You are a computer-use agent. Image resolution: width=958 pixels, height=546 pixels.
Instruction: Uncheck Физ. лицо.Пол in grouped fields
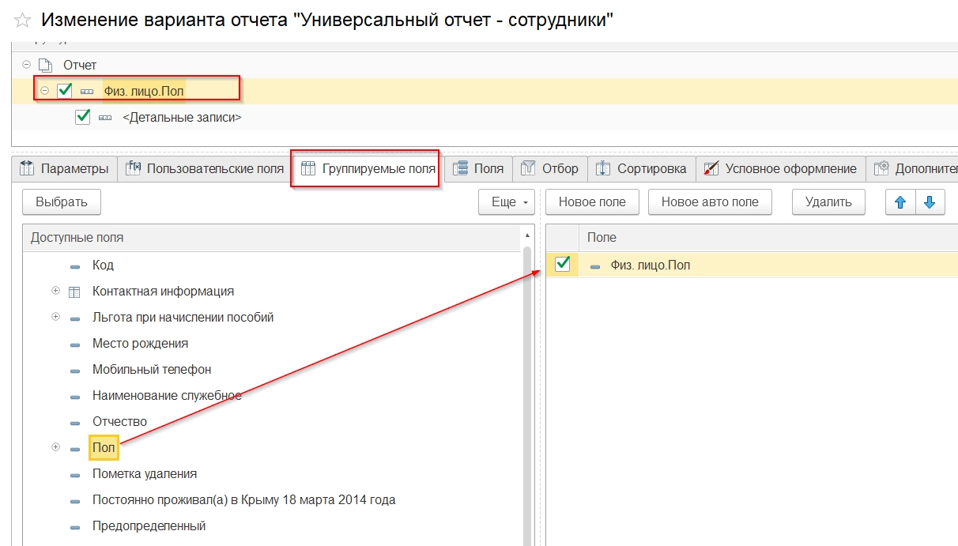tap(563, 265)
